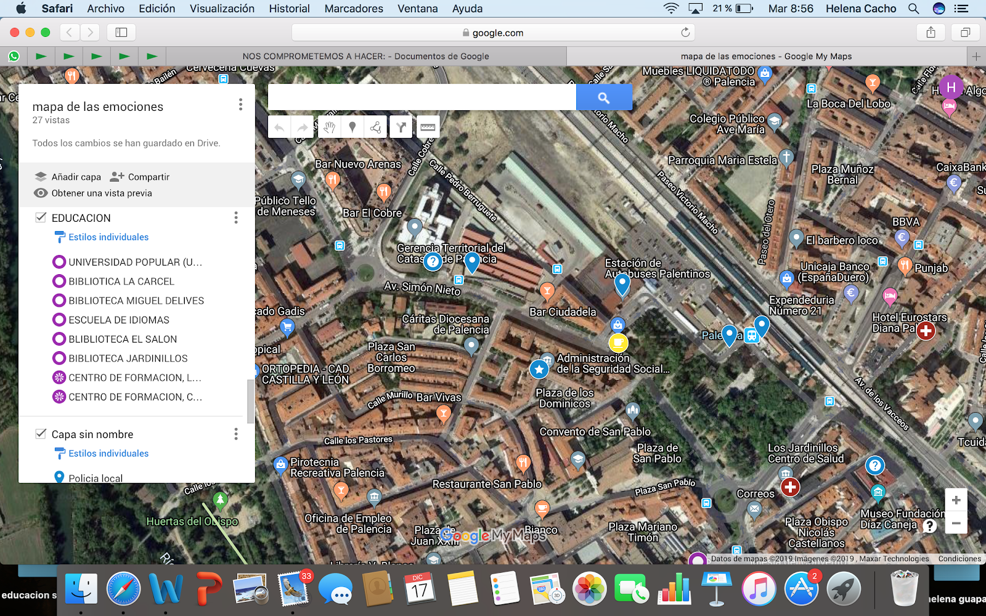Open the pinned WhatsApp tab
The height and width of the screenshot is (616, 986).
tap(14, 56)
